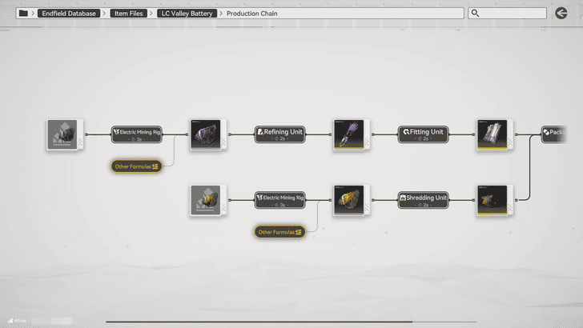Go to Endfield Database in the breadcrumb
Screen dimensions: 583x328
pos(67,14)
